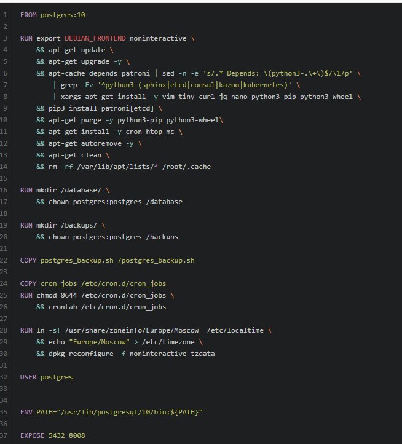Click '/etc/timezone' on line 29
This screenshot has width=402, height=444.
coord(168,342)
